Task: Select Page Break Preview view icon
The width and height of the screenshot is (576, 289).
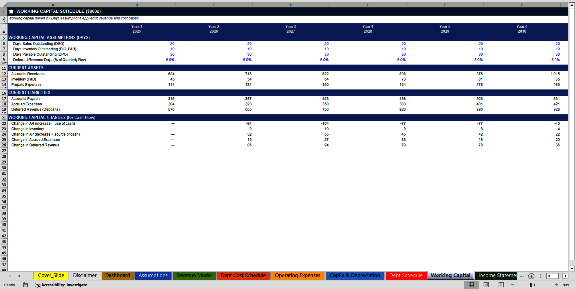Action: coord(501,285)
